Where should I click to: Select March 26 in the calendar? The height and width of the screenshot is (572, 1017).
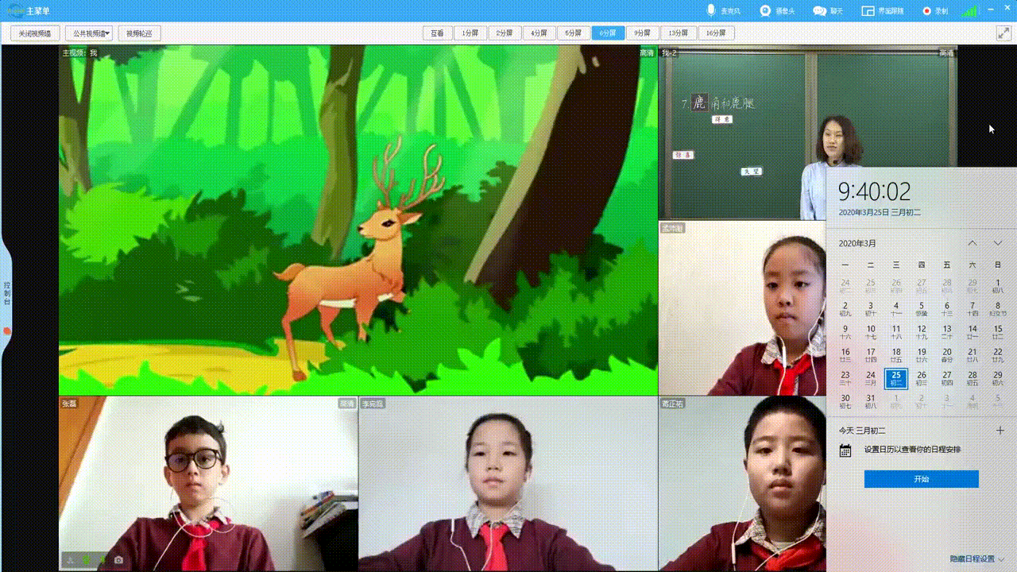[922, 378]
